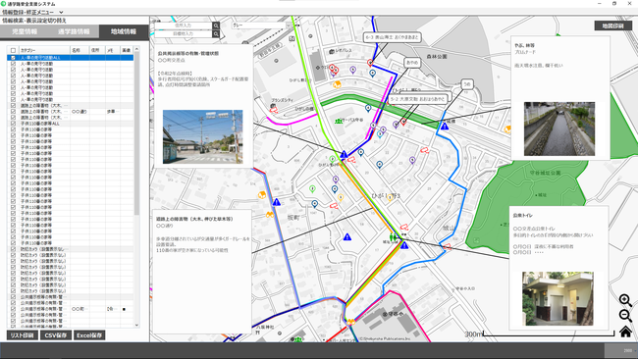
Task: Focus the 住所入力 search field
Action: point(184,26)
